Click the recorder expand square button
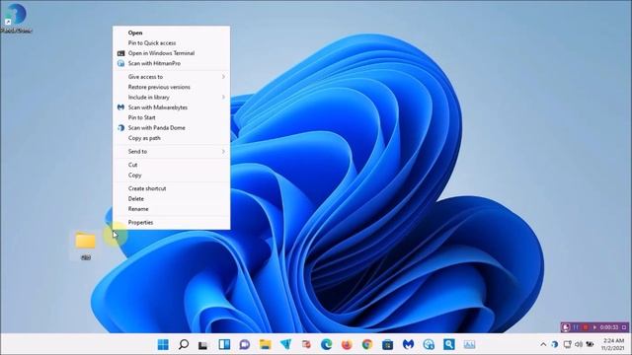Image resolution: width=632 pixels, height=355 pixels. click(624, 327)
